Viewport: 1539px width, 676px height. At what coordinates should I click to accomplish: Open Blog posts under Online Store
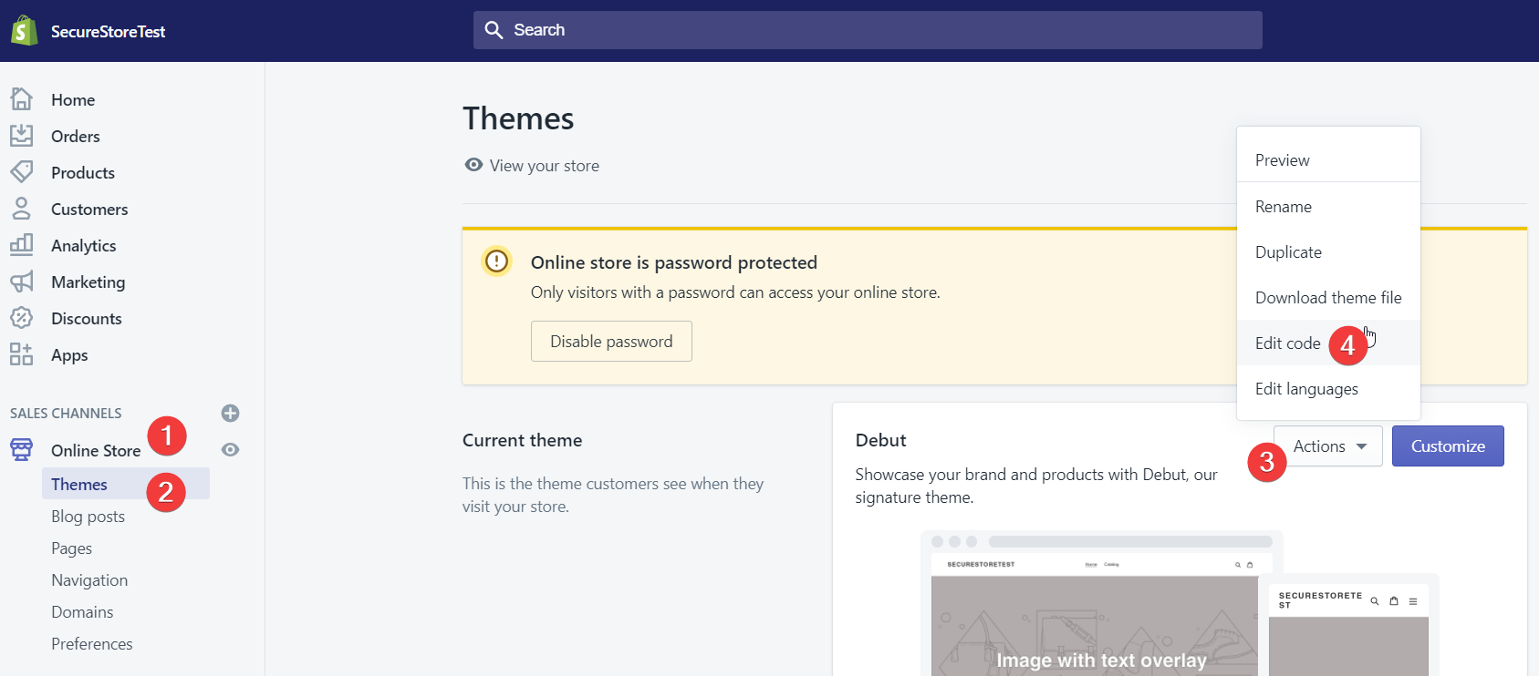pyautogui.click(x=88, y=517)
